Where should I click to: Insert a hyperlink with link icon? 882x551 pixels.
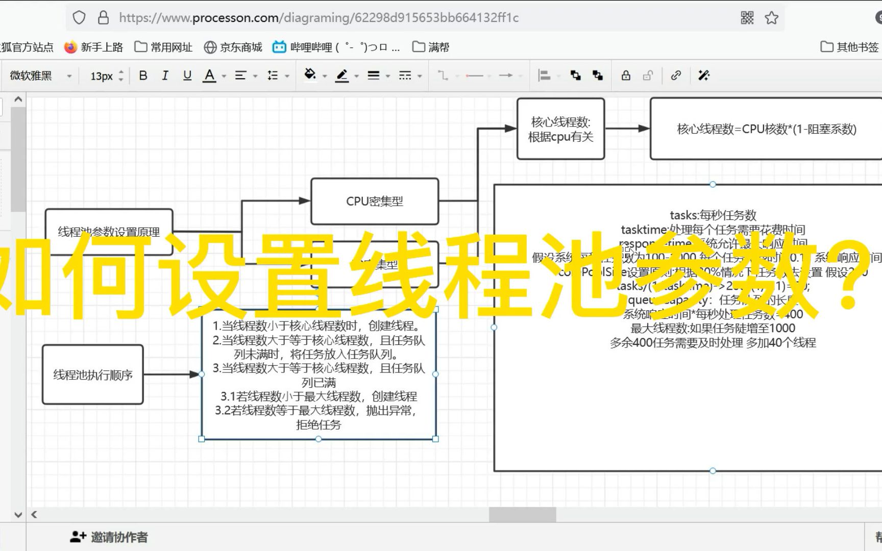pyautogui.click(x=676, y=76)
